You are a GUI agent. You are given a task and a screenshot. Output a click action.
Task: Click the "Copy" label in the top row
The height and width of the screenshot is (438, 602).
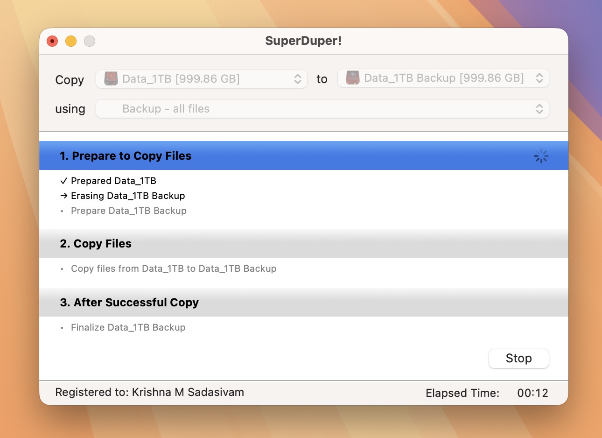click(70, 80)
